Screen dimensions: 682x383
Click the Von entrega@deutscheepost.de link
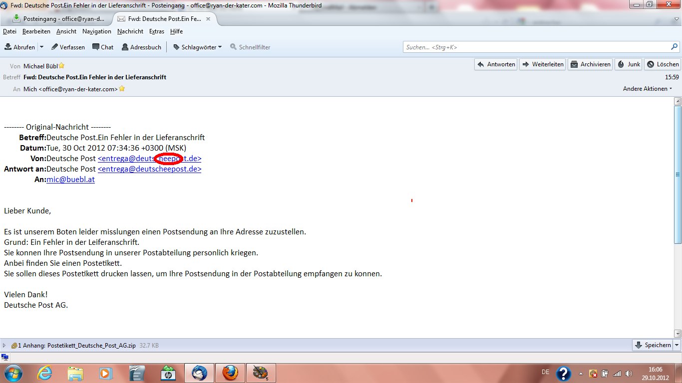(149, 159)
